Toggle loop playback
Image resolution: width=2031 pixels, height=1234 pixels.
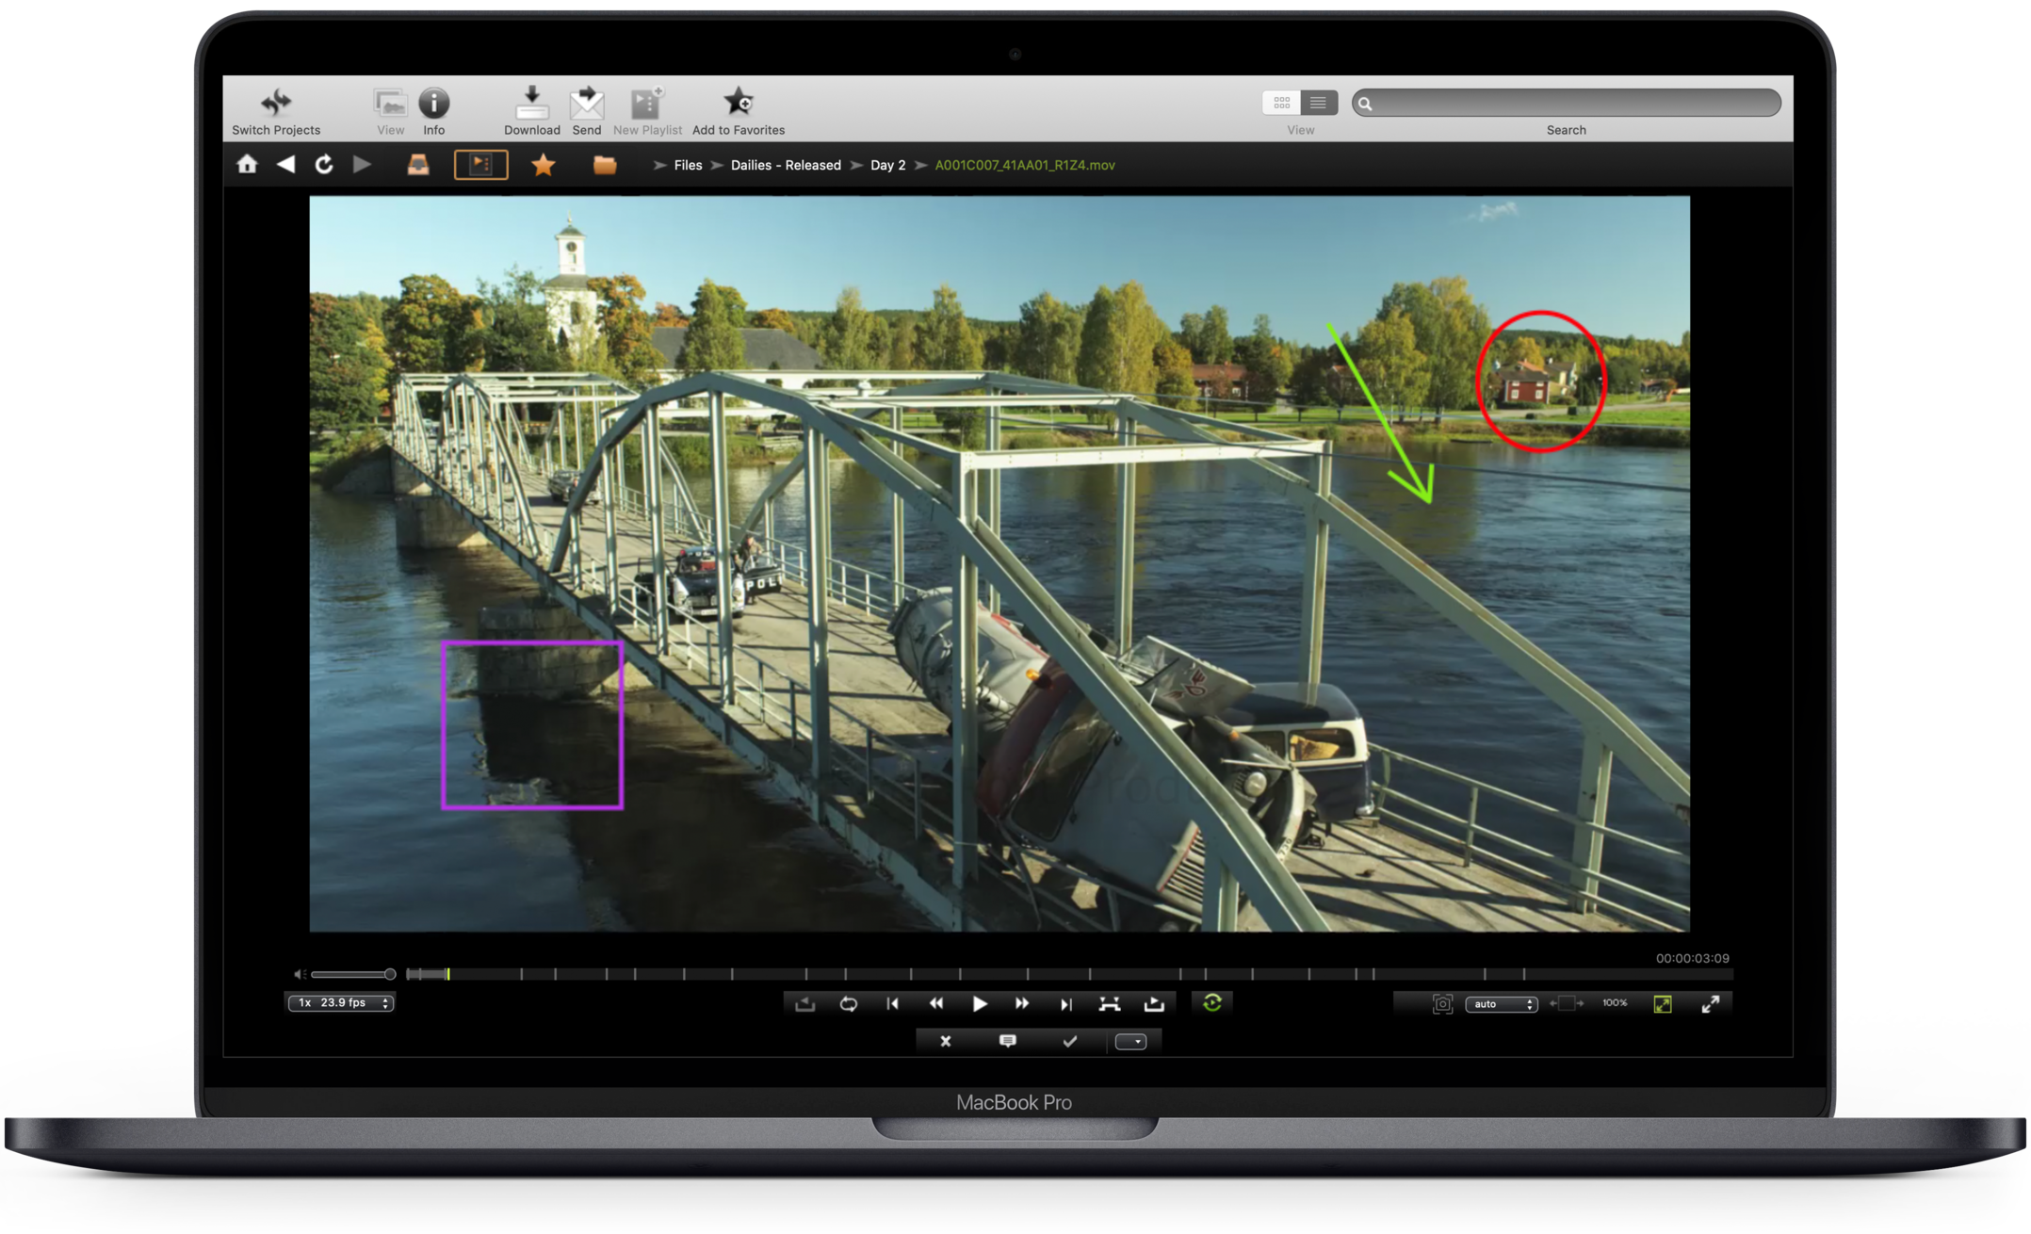point(848,1004)
